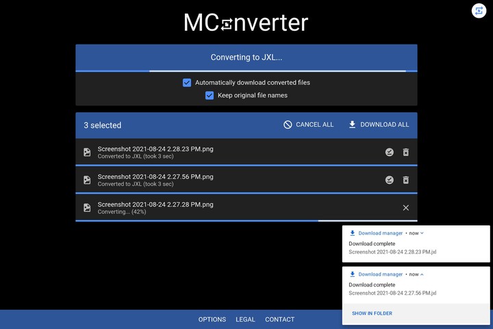Viewport: 493px width, 329px height.
Task: Click Show in Folder in notification
Action: pos(372,313)
